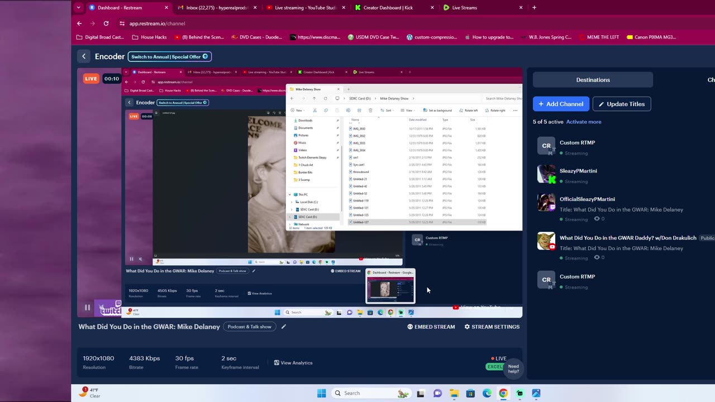The height and width of the screenshot is (402, 715).
Task: Close the Inbox Gmail tab
Action: pyautogui.click(x=255, y=8)
